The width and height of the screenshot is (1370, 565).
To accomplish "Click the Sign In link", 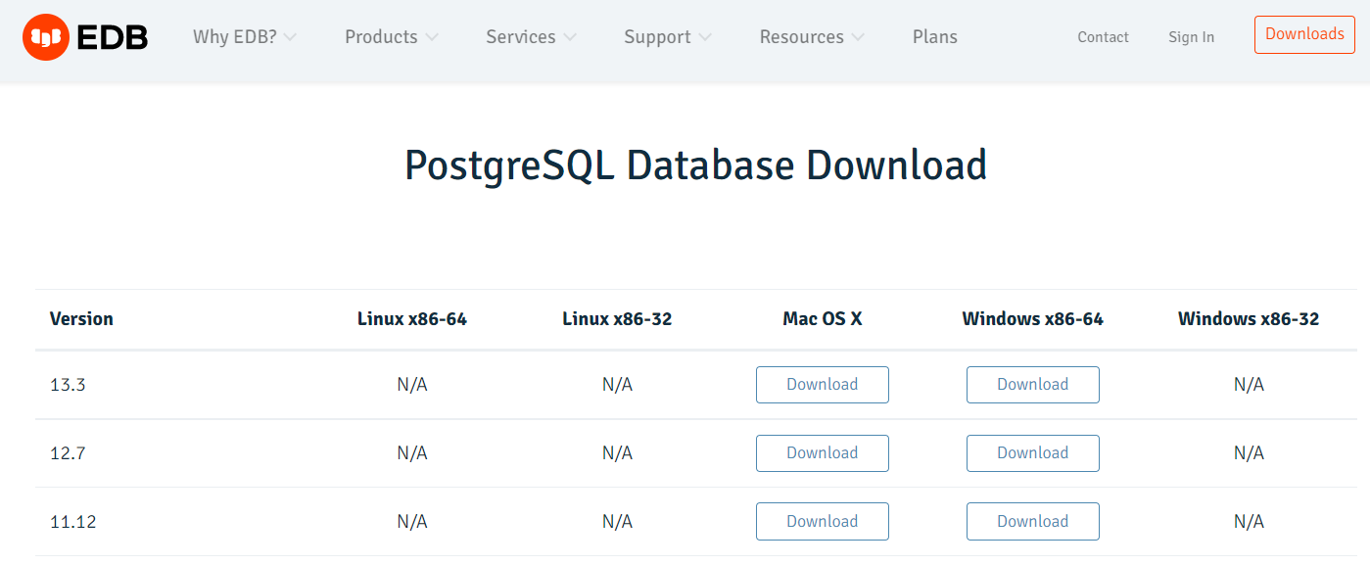I will [x=1191, y=37].
